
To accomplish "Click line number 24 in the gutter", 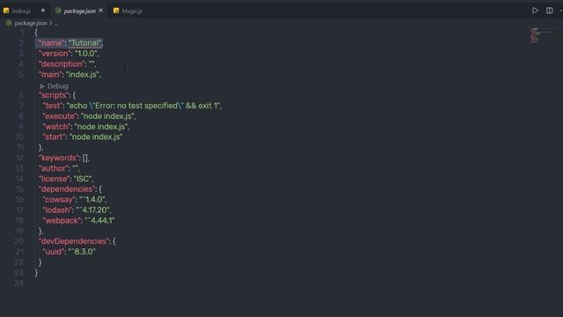I will (x=18, y=284).
